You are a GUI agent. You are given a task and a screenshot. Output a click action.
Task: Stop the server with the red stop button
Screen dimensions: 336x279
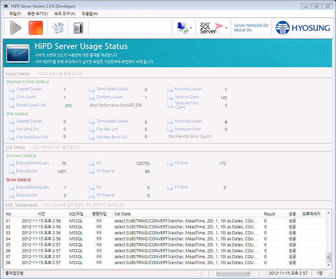click(x=36, y=28)
